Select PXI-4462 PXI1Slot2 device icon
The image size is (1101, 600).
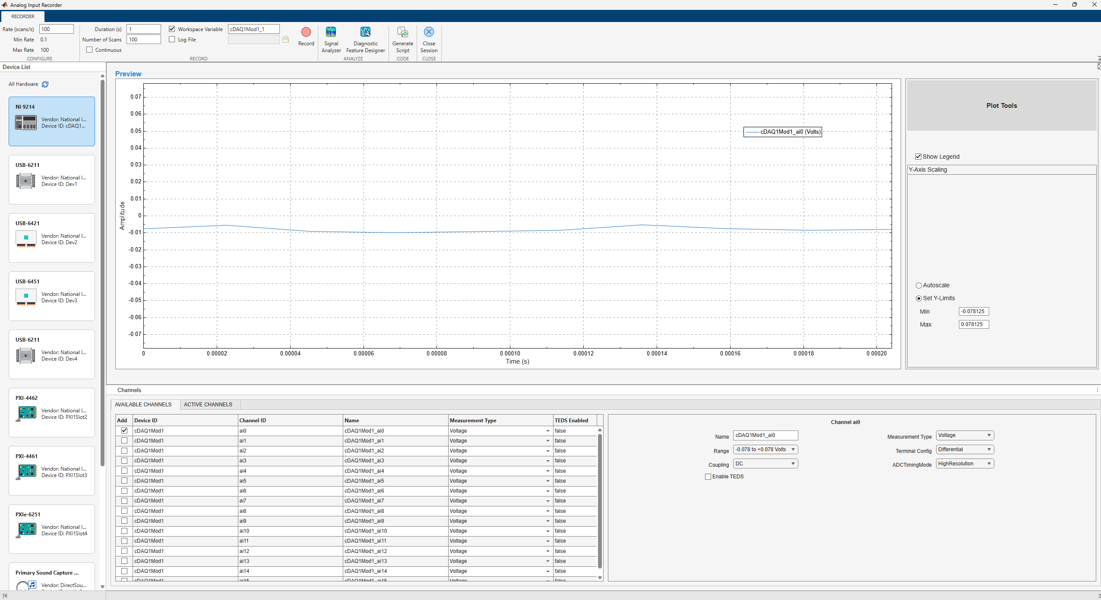click(x=27, y=414)
